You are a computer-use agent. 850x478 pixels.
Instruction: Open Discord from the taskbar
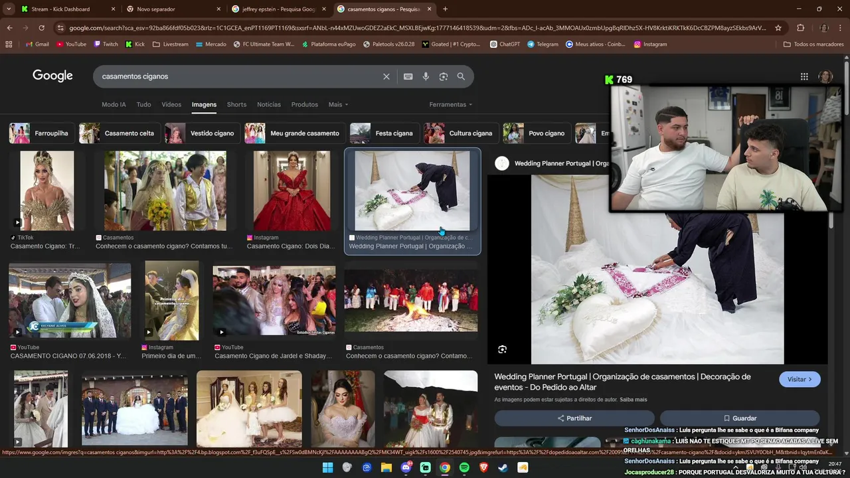pos(406,467)
